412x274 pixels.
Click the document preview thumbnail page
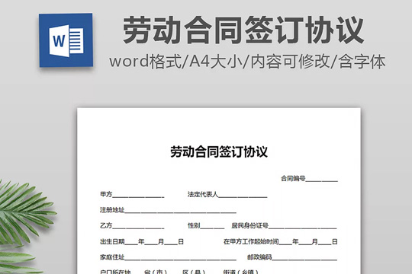pos(219,191)
